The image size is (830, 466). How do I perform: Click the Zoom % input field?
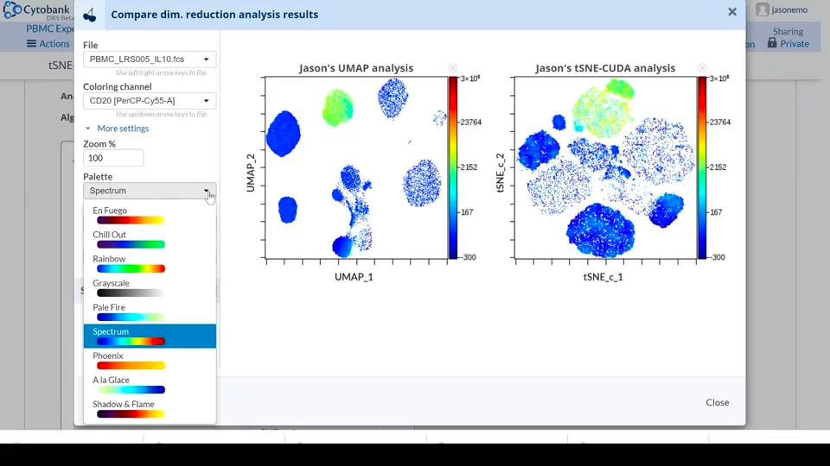[x=113, y=158]
